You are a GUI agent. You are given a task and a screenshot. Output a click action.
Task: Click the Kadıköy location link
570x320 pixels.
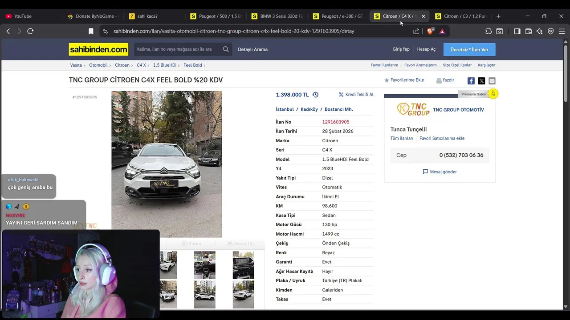coord(309,109)
